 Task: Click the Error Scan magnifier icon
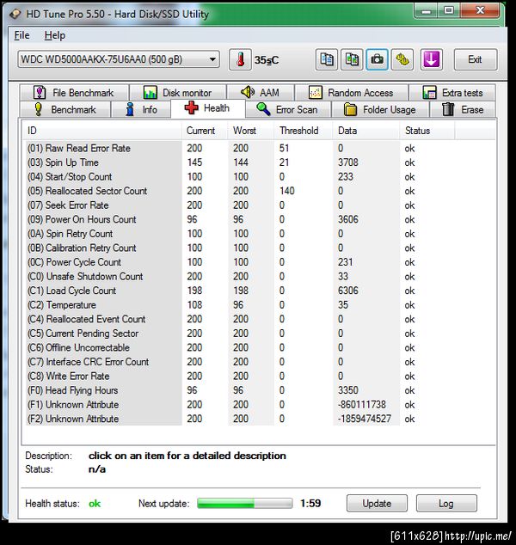pos(263,109)
